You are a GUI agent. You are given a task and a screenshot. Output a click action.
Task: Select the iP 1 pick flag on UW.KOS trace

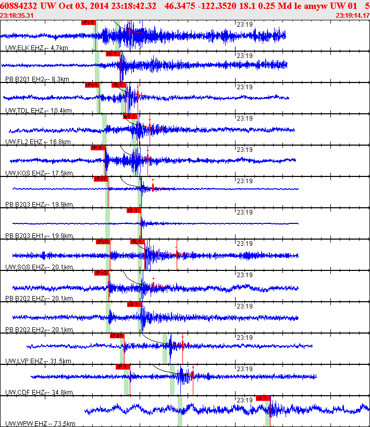98,148
